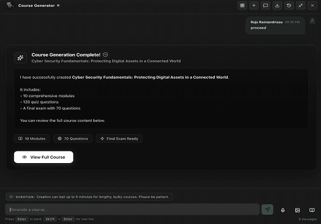This screenshot has height=224, width=321.
Task: Click the 70 Questions chip
Action: (72, 138)
